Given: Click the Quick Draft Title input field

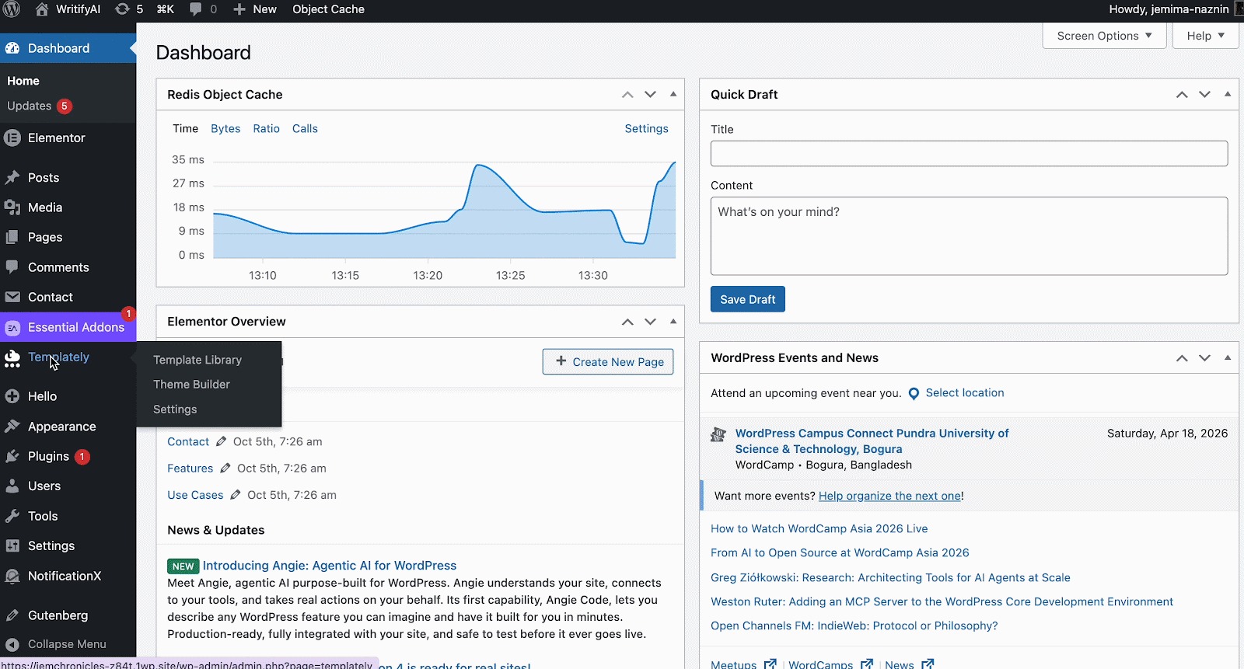Looking at the screenshot, I should click(x=968, y=153).
